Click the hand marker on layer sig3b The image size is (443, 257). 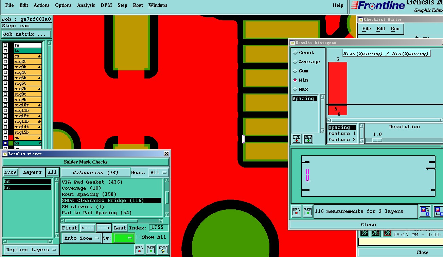pyautogui.click(x=39, y=67)
